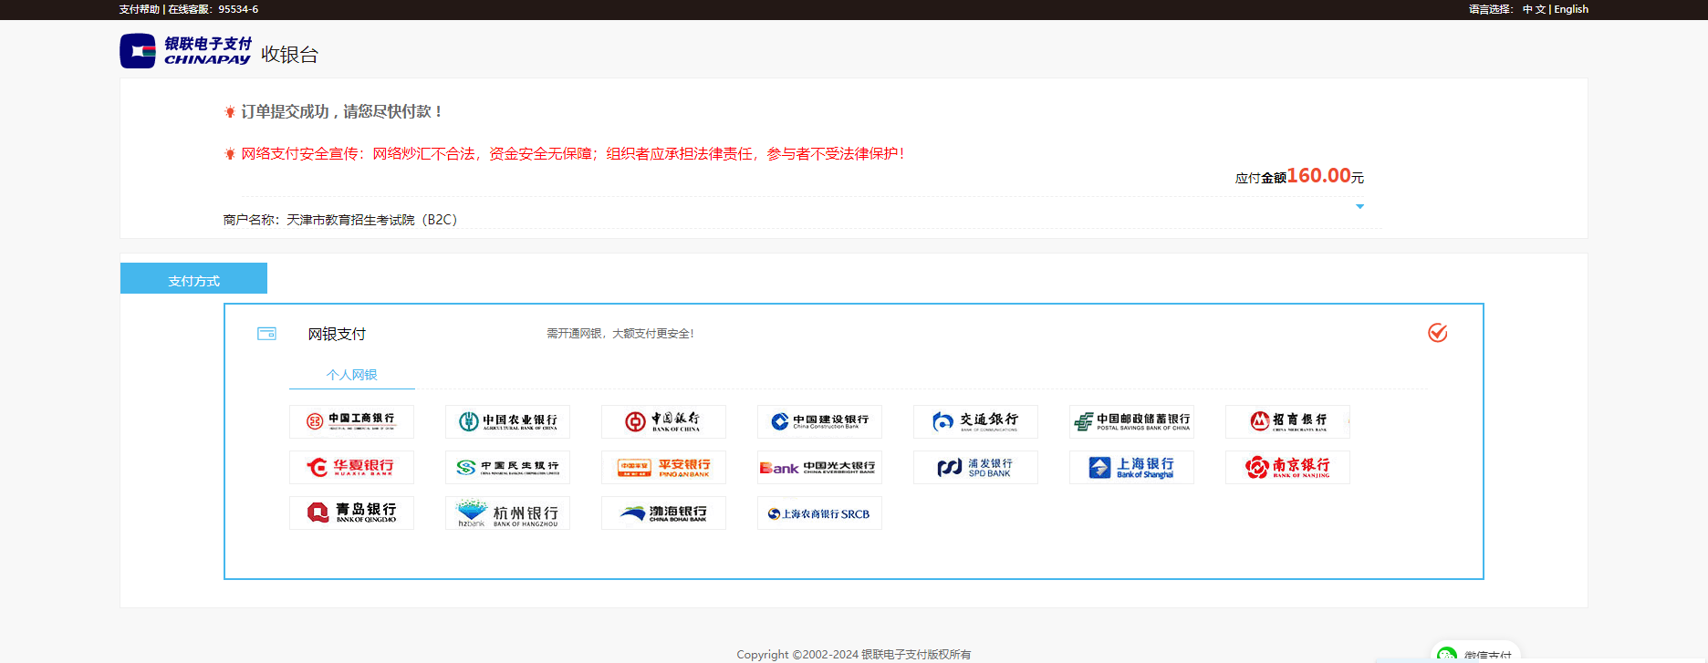Expand order details with blue arrow

[1359, 206]
